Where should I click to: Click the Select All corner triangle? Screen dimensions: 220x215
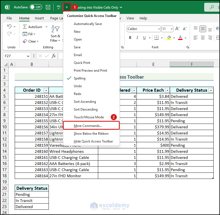click(x=6, y=64)
